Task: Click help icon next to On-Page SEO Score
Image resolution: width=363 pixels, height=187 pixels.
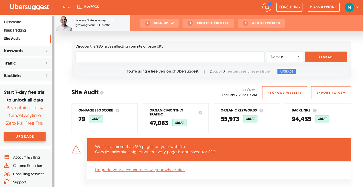Action: 117,110
